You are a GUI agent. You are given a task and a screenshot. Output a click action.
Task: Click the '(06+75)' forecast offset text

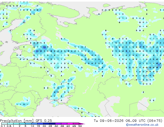click(x=155, y=121)
